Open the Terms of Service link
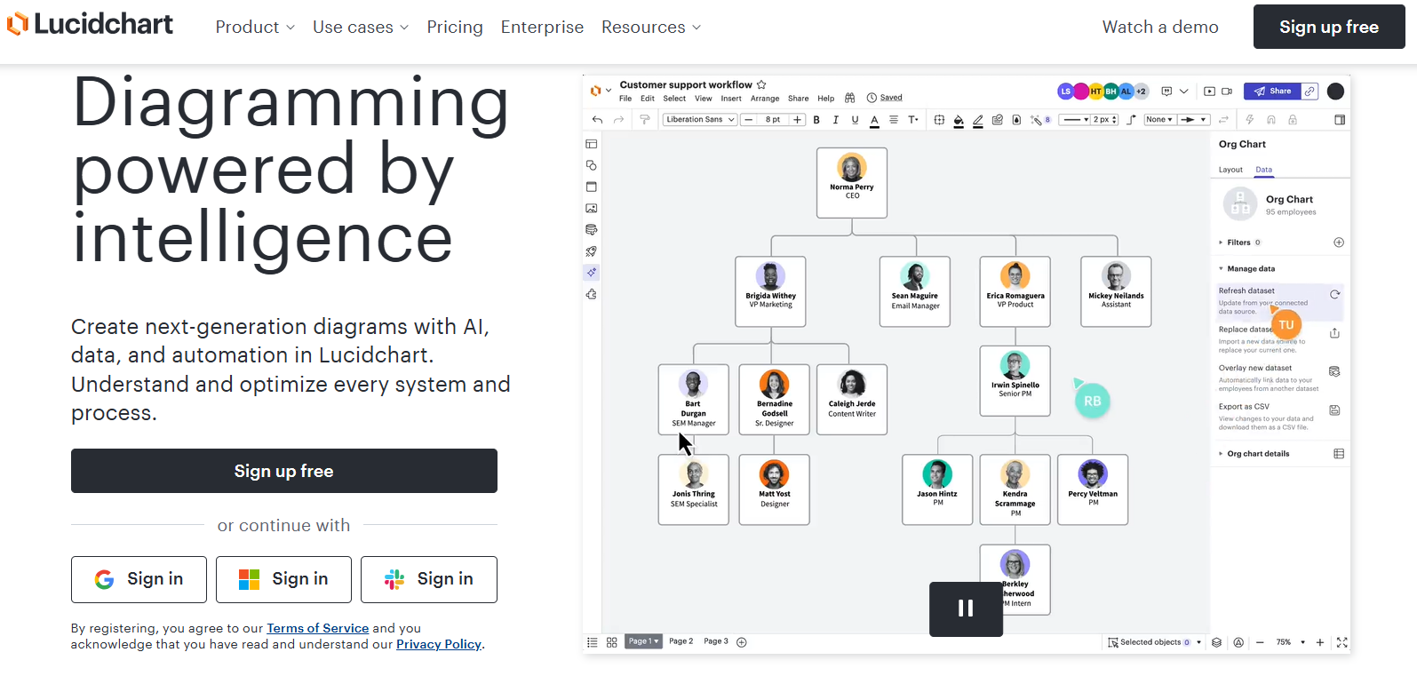The height and width of the screenshot is (692, 1417). 317,628
